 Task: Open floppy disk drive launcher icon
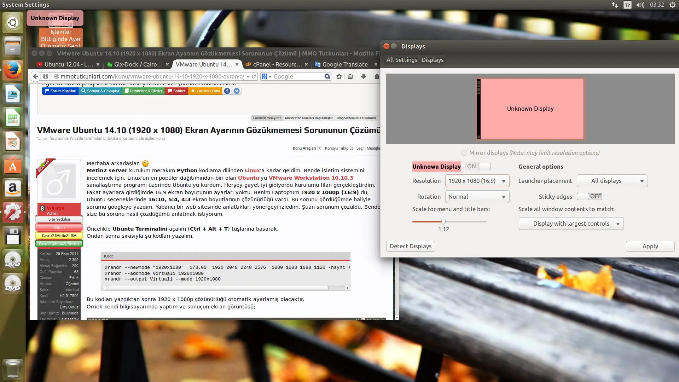tap(13, 236)
